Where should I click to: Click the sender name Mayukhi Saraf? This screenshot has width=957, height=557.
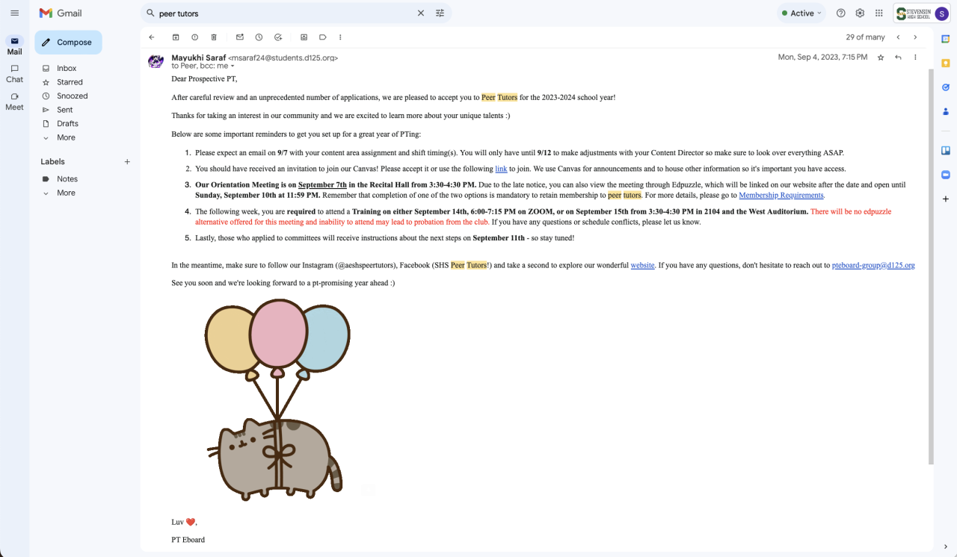198,57
